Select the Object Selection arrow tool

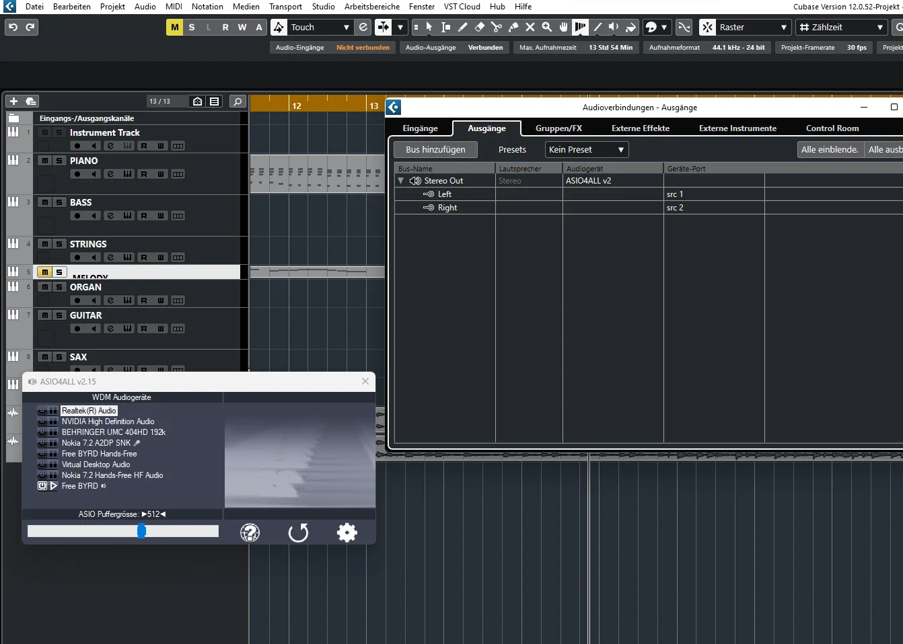click(x=429, y=27)
